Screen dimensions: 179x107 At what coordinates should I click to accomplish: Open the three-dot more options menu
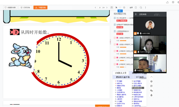pos(145,7)
